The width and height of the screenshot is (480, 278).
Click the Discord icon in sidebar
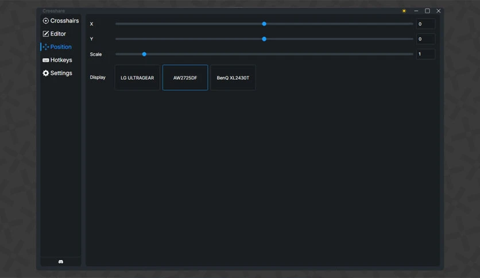click(x=61, y=261)
